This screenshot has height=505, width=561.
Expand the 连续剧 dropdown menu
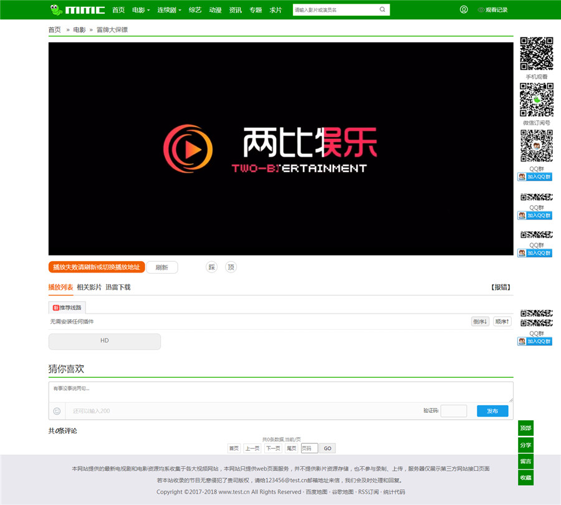[x=169, y=10]
